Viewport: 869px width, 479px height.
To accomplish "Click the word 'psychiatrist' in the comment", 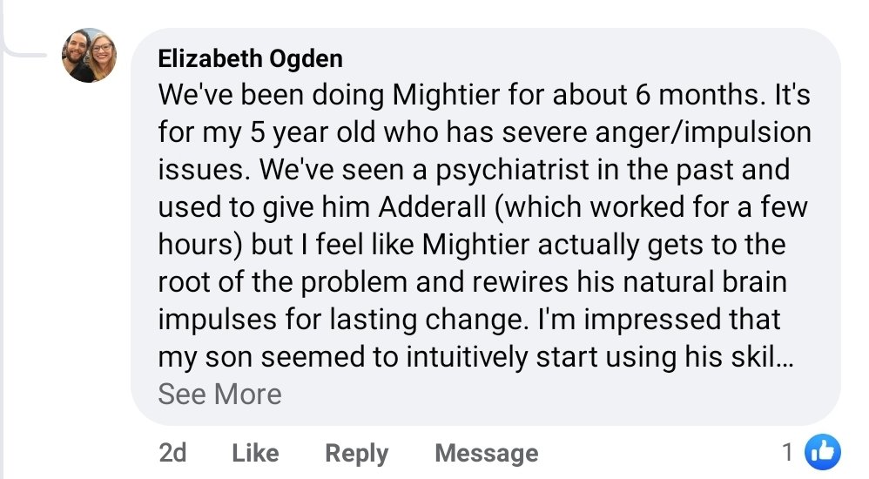I will click(x=511, y=171).
